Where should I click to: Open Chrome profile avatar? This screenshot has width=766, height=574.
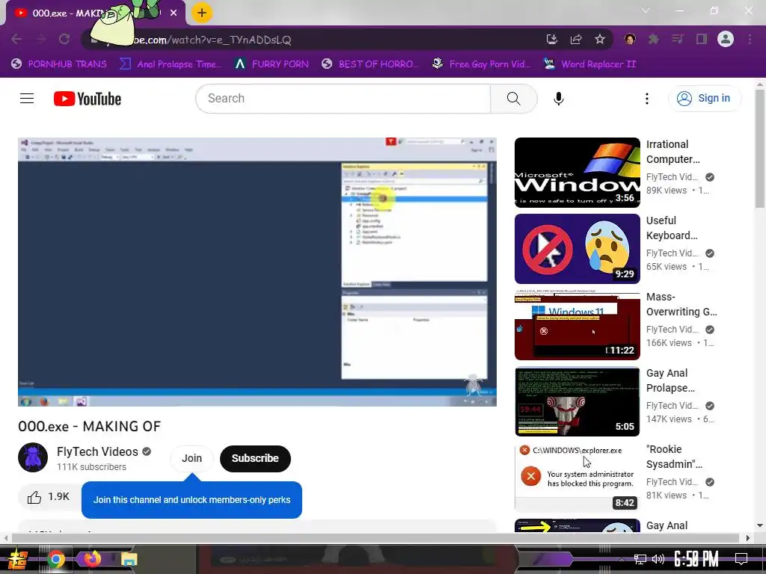[726, 39]
